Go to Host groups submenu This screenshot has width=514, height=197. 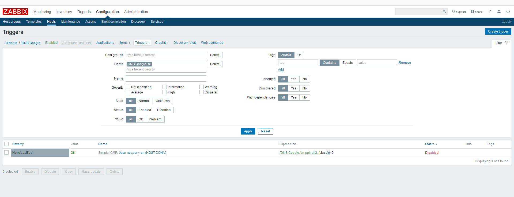(12, 22)
